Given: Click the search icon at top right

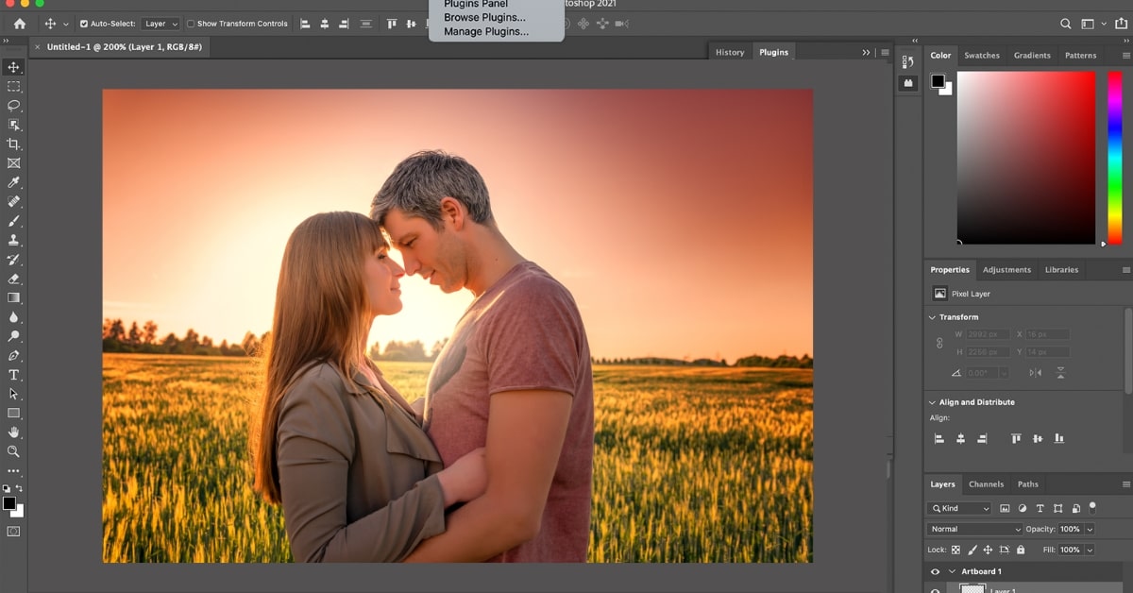Looking at the screenshot, I should [1066, 24].
